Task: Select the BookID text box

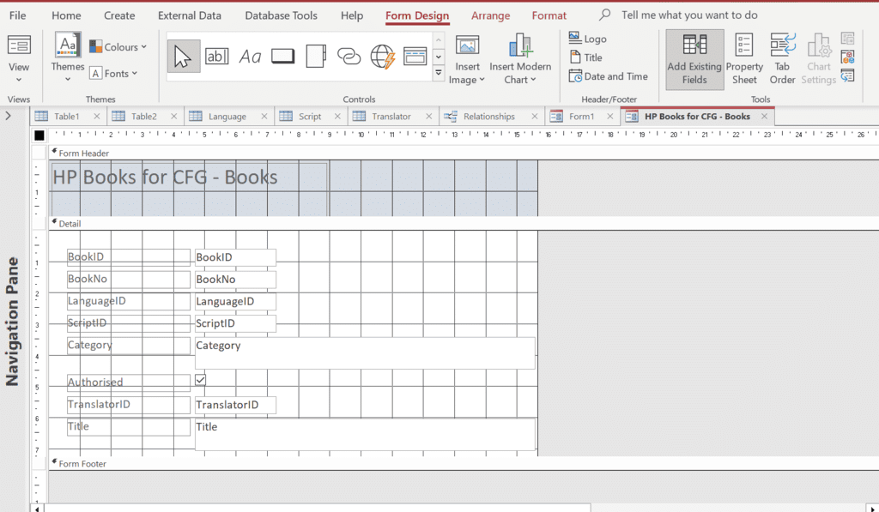Action: tap(235, 257)
